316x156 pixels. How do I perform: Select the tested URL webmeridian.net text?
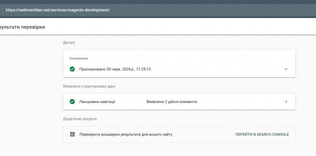[x=58, y=10]
